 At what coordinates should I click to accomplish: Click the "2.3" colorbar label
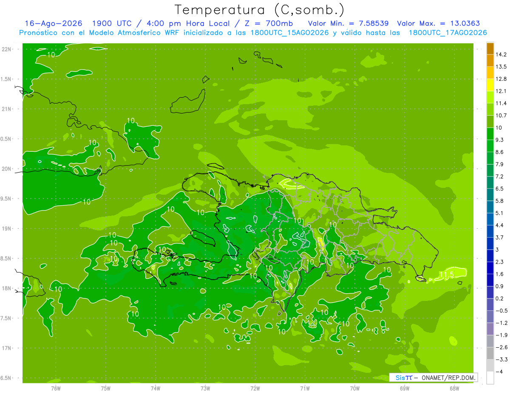(x=500, y=262)
